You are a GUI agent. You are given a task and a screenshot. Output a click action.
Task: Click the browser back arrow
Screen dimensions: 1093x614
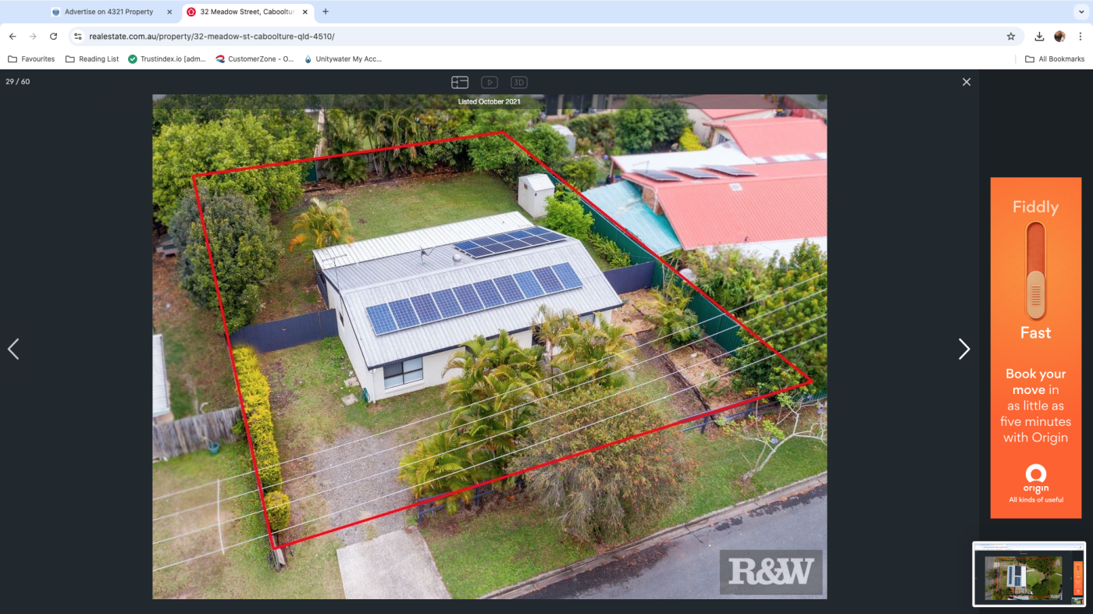pyautogui.click(x=12, y=37)
